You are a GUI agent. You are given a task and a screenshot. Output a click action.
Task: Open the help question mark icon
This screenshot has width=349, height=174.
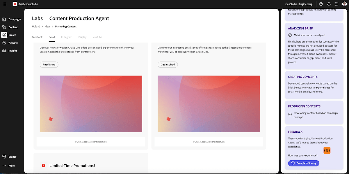[321, 4]
